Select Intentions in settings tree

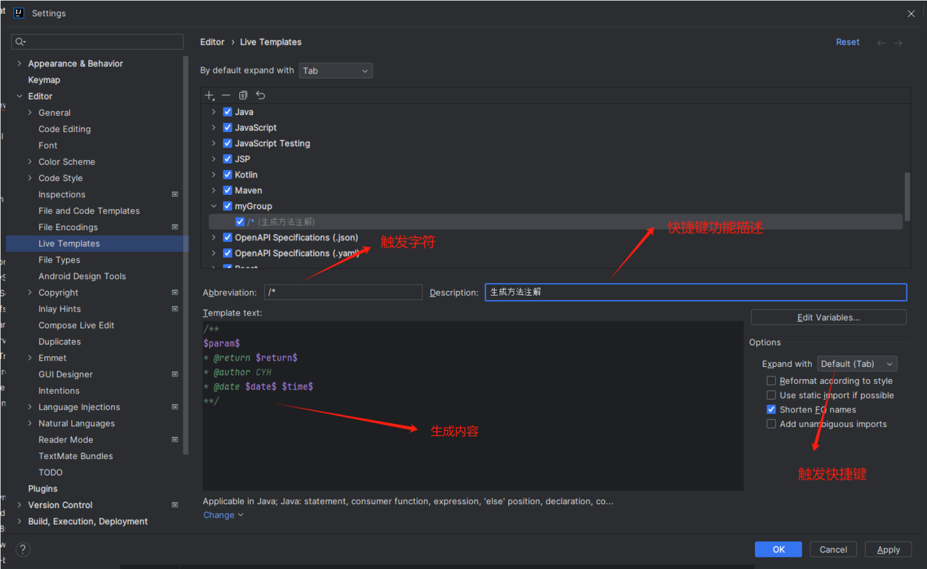[59, 391]
